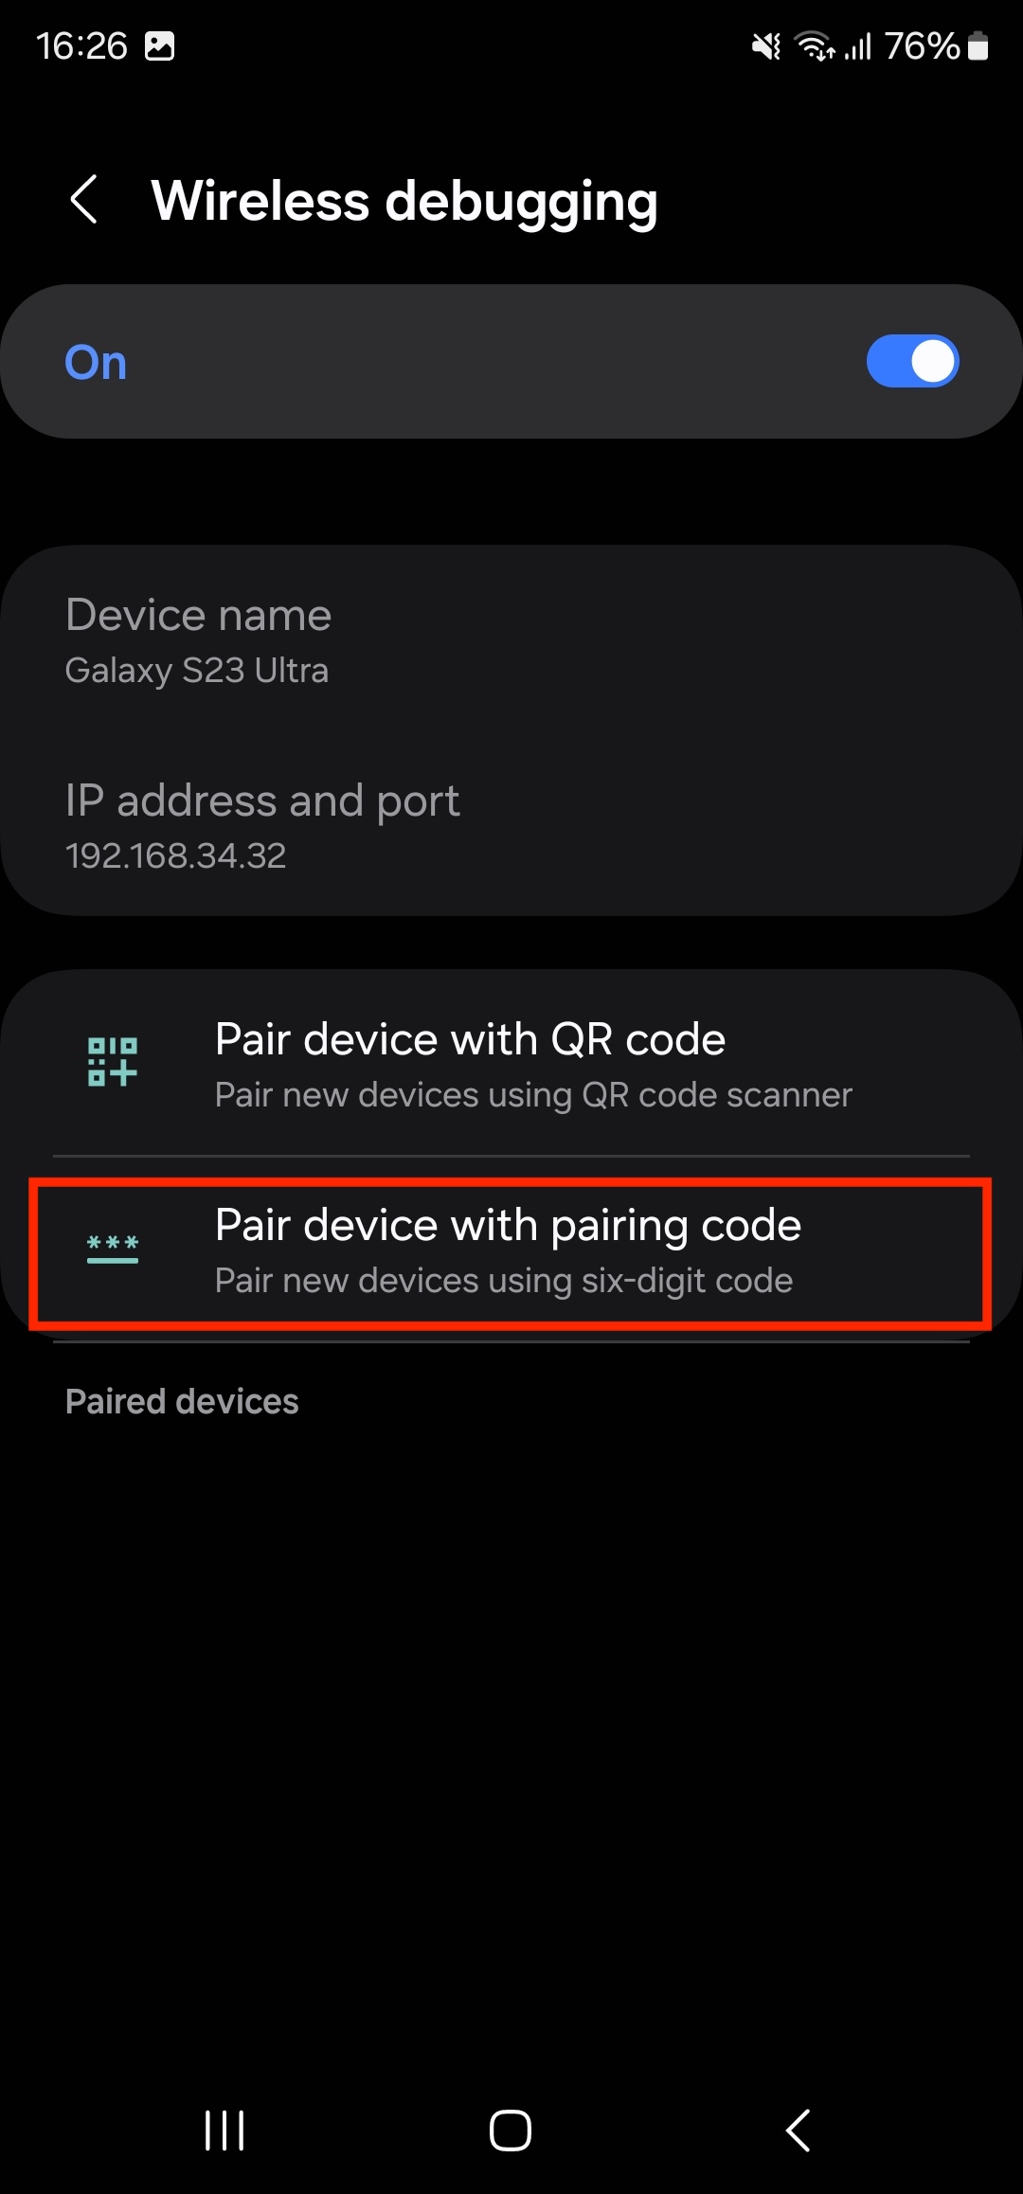Tap the muted sound status icon

(766, 45)
